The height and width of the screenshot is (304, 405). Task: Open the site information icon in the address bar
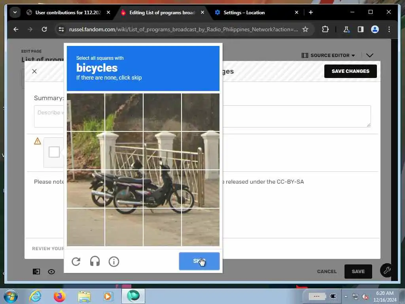tap(61, 29)
